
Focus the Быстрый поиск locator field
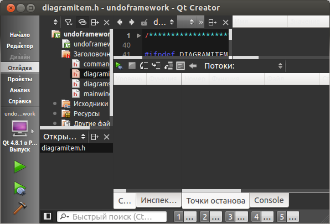(x=112, y=217)
